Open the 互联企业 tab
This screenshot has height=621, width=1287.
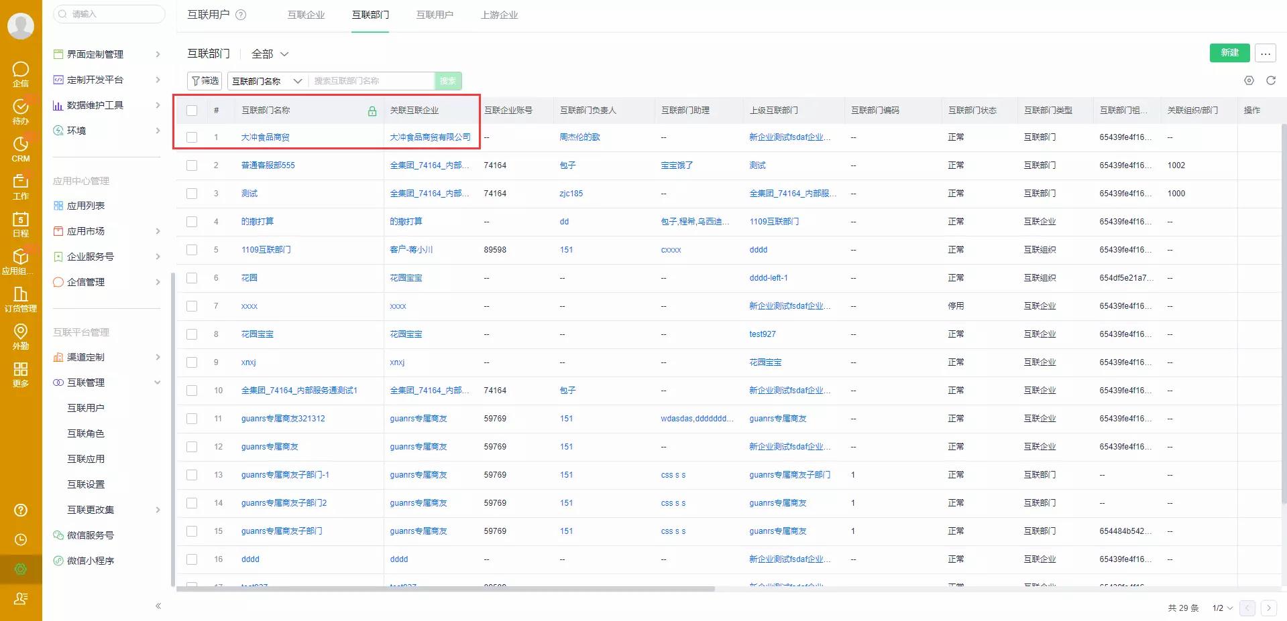(x=306, y=14)
